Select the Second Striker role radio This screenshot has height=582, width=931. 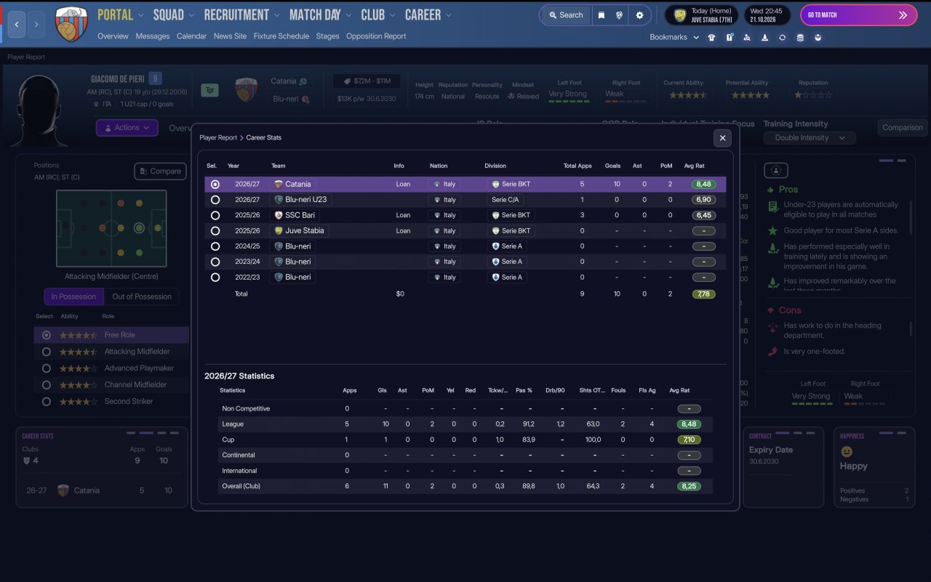(x=47, y=402)
